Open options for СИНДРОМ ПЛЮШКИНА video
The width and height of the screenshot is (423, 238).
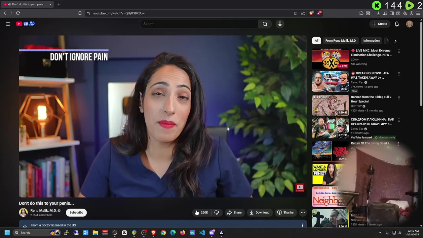tap(399, 120)
